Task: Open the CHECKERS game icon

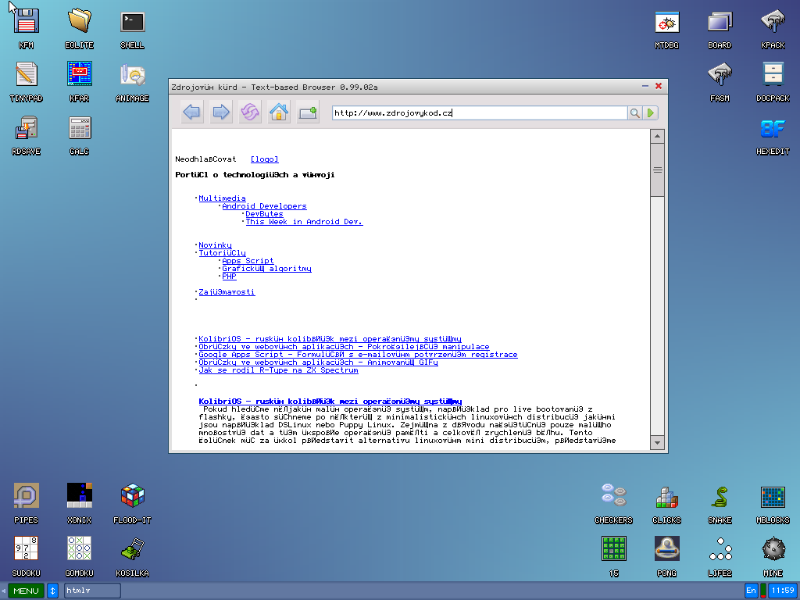Action: tap(614, 504)
